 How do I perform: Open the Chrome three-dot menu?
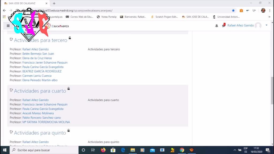click(x=270, y=10)
